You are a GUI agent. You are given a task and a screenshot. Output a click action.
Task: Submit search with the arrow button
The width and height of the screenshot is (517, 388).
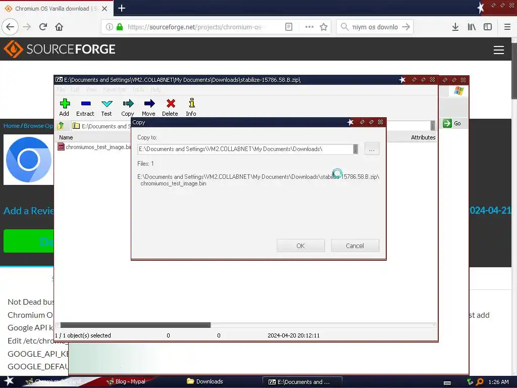[406, 27]
